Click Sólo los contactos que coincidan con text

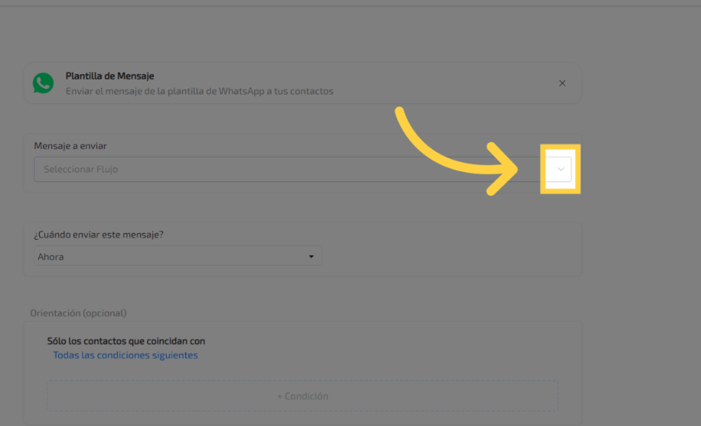coord(126,341)
